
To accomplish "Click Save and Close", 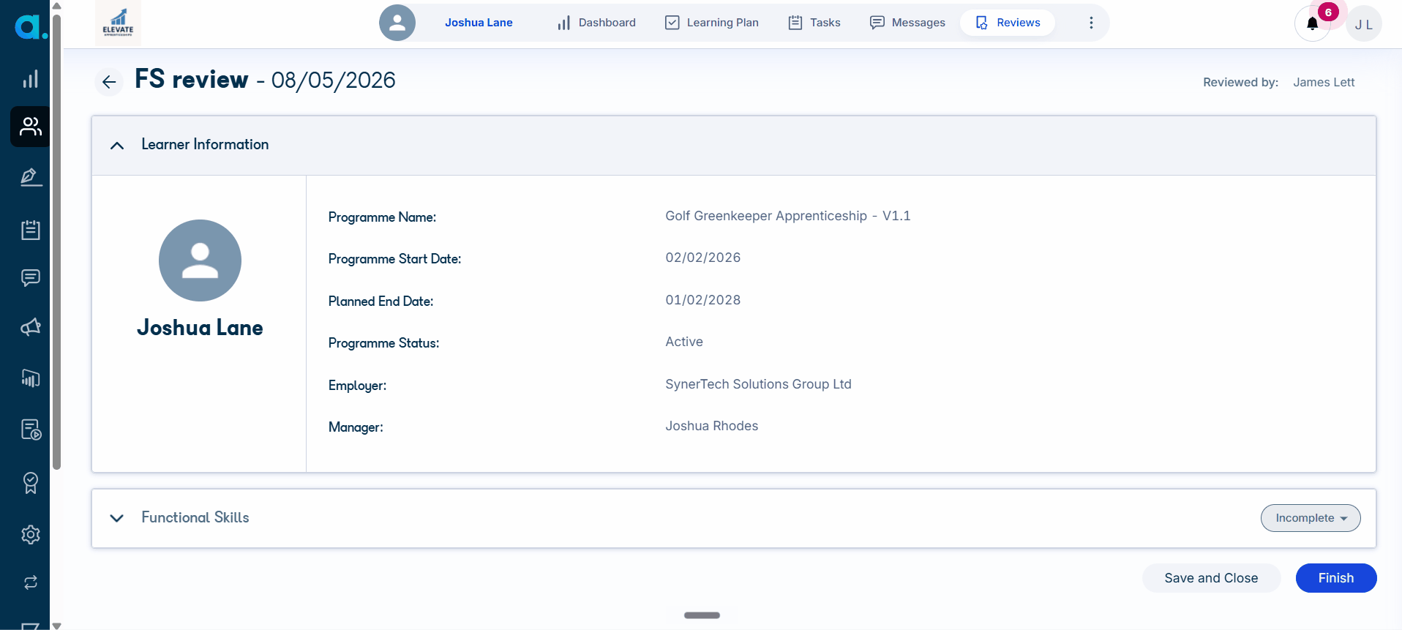I will point(1211,578).
